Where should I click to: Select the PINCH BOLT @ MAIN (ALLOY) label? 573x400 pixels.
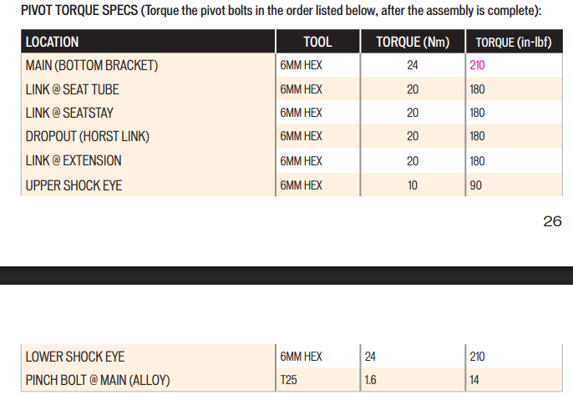click(x=98, y=381)
